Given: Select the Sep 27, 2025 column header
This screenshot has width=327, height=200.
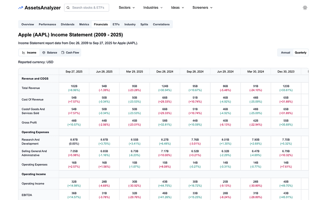Looking at the screenshot, I should coord(74,71).
